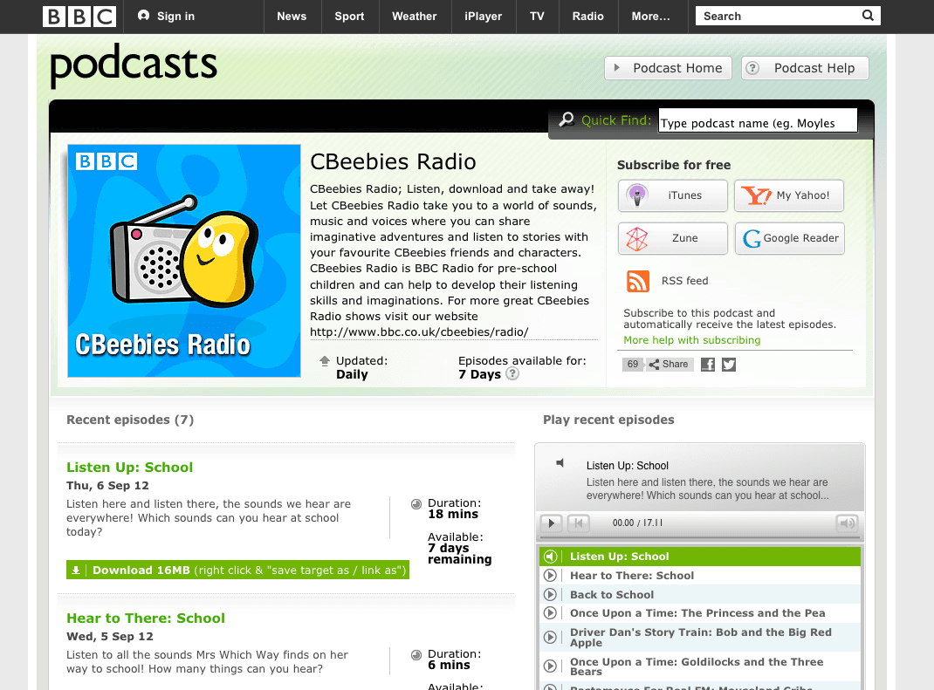The height and width of the screenshot is (690, 934).
Task: Click speaker icon on Listen Up: School row
Action: click(x=551, y=556)
